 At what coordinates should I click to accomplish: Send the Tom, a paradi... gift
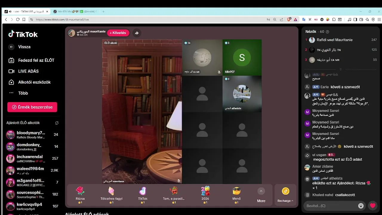pyautogui.click(x=174, y=194)
